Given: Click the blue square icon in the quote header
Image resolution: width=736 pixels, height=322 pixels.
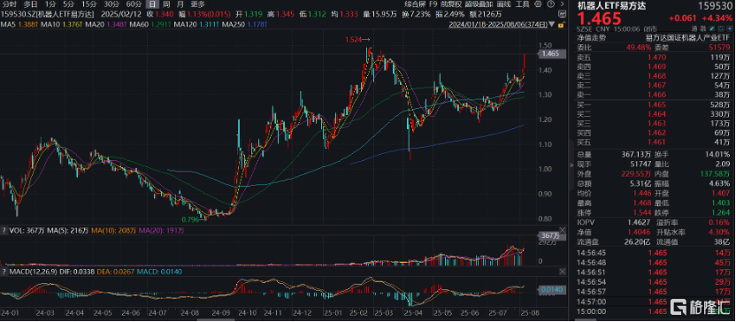Looking at the screenshot, I should [x=720, y=29].
